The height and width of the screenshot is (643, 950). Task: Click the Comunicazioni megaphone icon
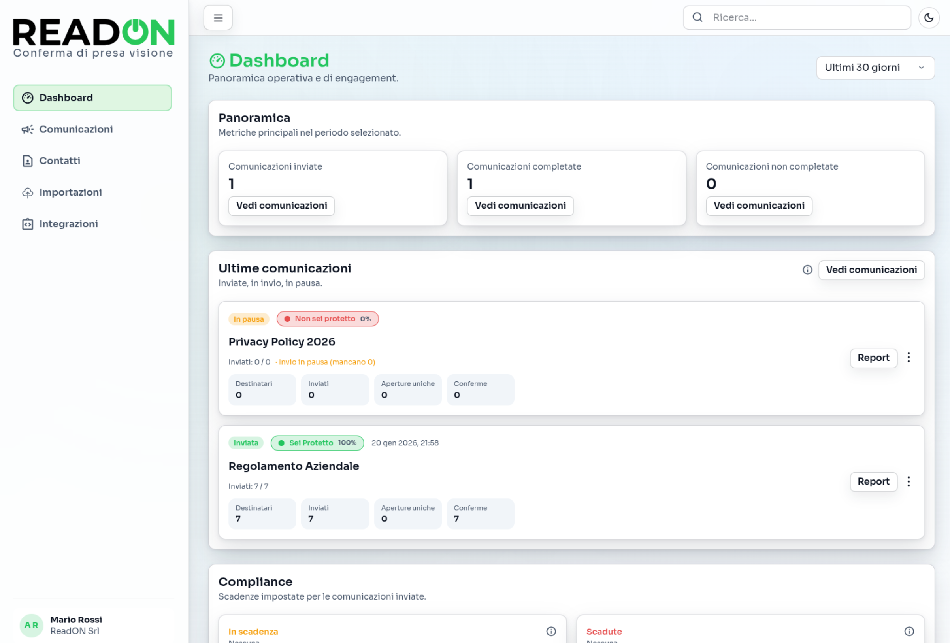(x=27, y=129)
